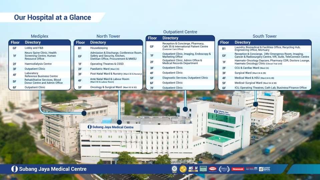Click 'Haemato-Oncology Daycare' South Tower 1F entry
320x180 pixels.
[272, 62]
